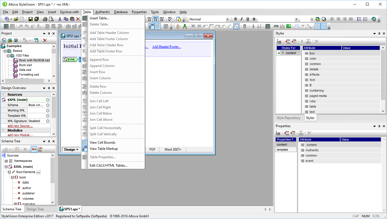
Task: Click the Save Project icon in Project panel
Action: coord(16,40)
